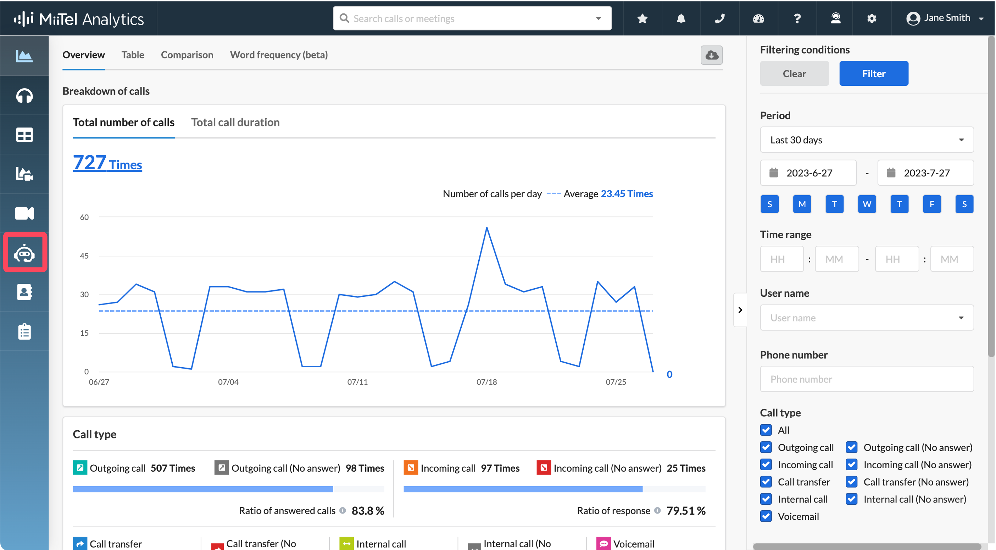Image resolution: width=996 pixels, height=550 pixels.
Task: Toggle the Incoming call checkbox
Action: tap(766, 464)
